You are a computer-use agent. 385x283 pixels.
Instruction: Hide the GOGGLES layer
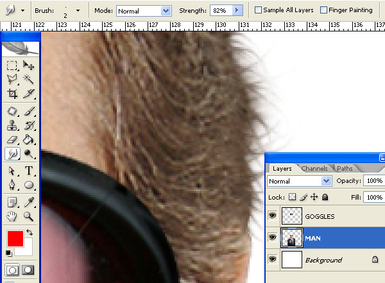(272, 216)
